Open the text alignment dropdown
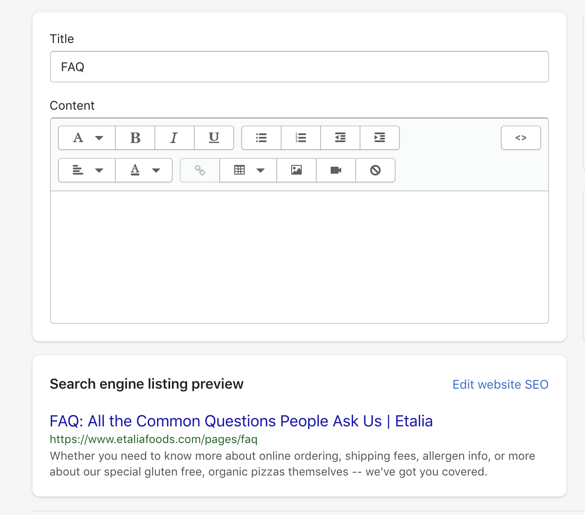 (x=87, y=170)
